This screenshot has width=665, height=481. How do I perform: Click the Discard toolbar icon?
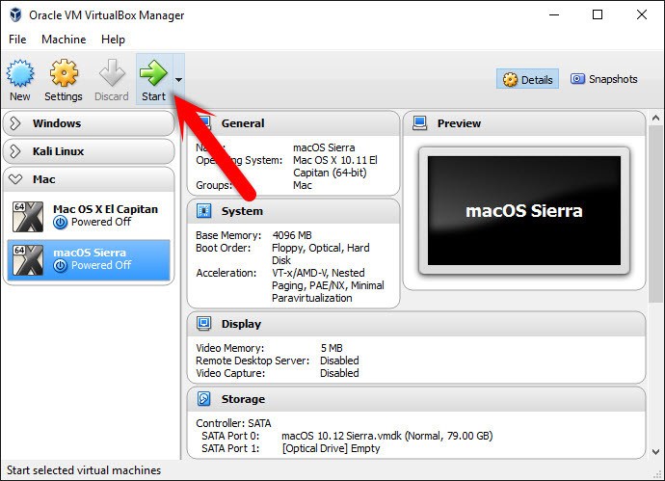click(111, 73)
